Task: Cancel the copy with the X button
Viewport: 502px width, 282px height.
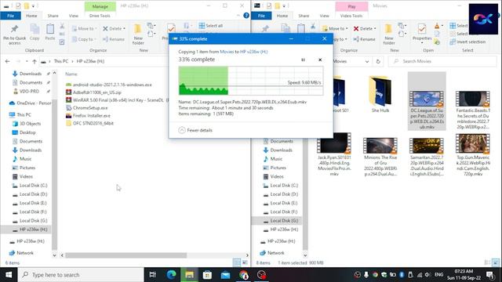Action: click(320, 60)
